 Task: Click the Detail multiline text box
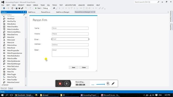(70, 53)
